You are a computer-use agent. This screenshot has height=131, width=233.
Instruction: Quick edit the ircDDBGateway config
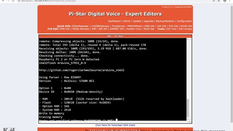[100, 26]
